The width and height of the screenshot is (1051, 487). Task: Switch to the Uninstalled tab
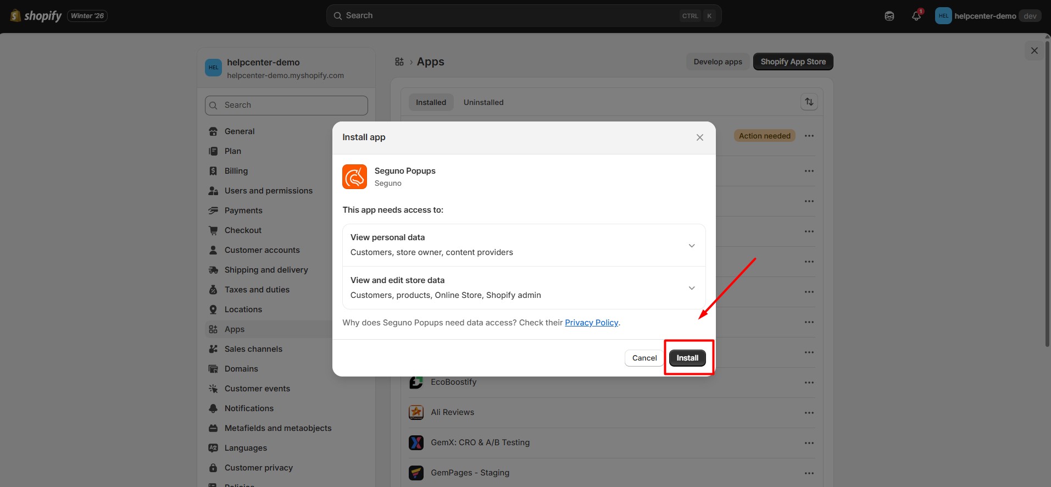point(483,102)
